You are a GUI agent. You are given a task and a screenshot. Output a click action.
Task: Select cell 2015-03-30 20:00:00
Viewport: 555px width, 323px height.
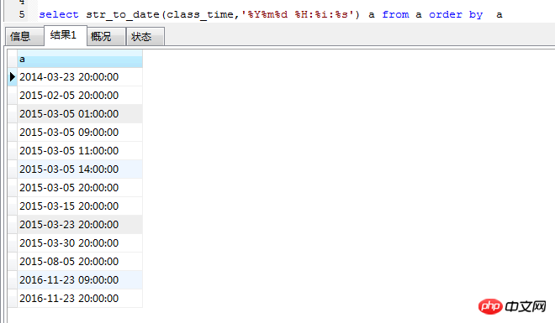coord(80,242)
